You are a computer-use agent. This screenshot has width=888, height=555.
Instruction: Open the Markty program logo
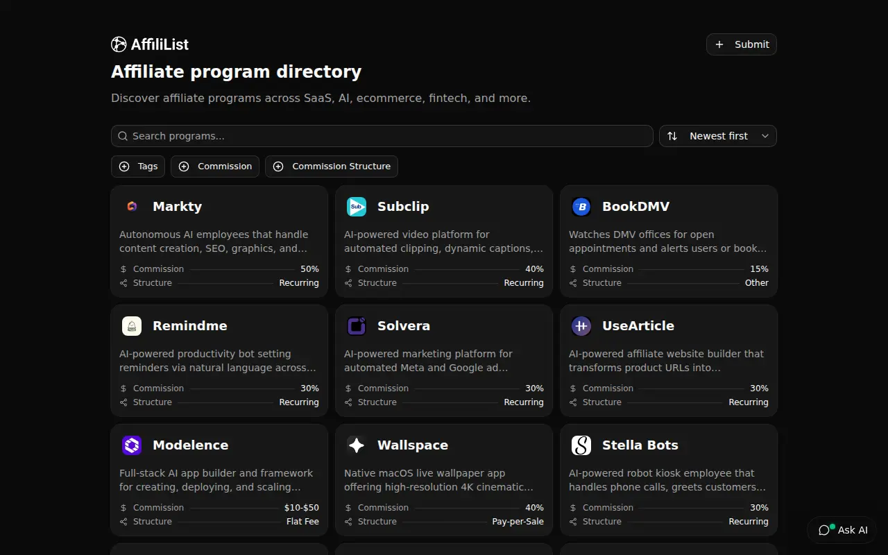132,207
